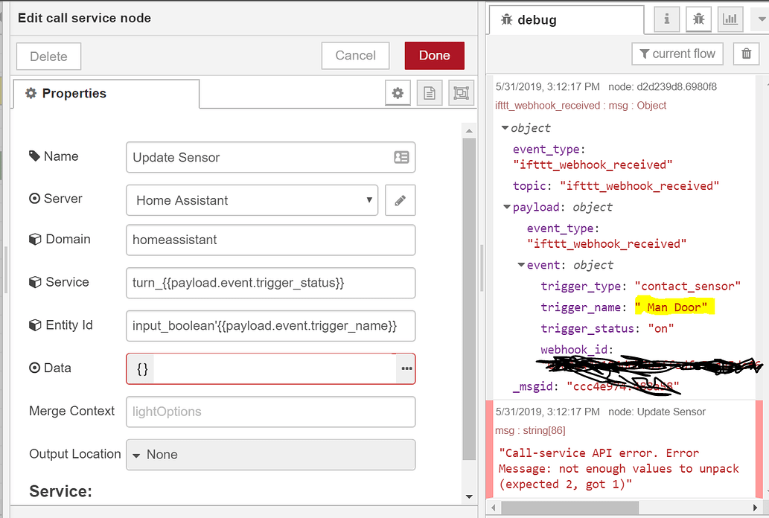The height and width of the screenshot is (518, 769).
Task: Collapse the object entry in debug output
Action: pyautogui.click(x=507, y=127)
